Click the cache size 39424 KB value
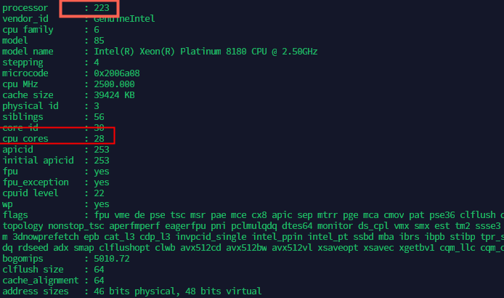This screenshot has height=298, width=504. coord(114,95)
